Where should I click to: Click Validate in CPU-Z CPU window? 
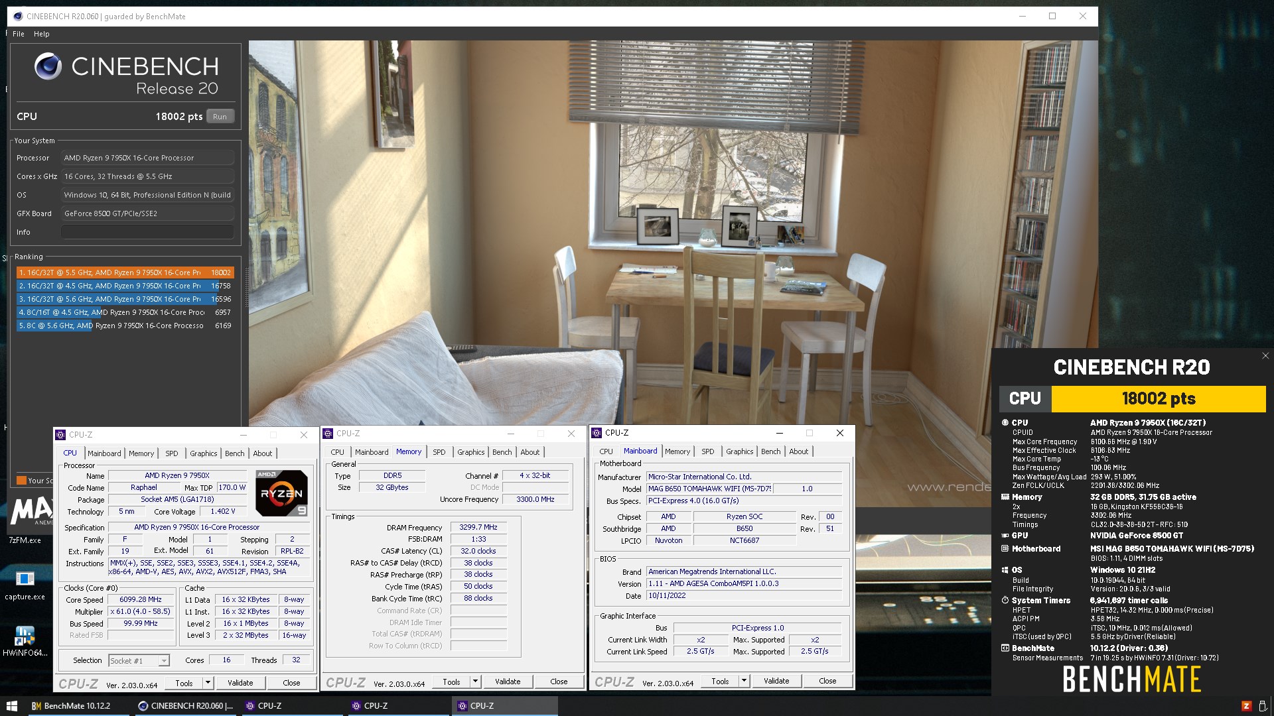pos(240,683)
